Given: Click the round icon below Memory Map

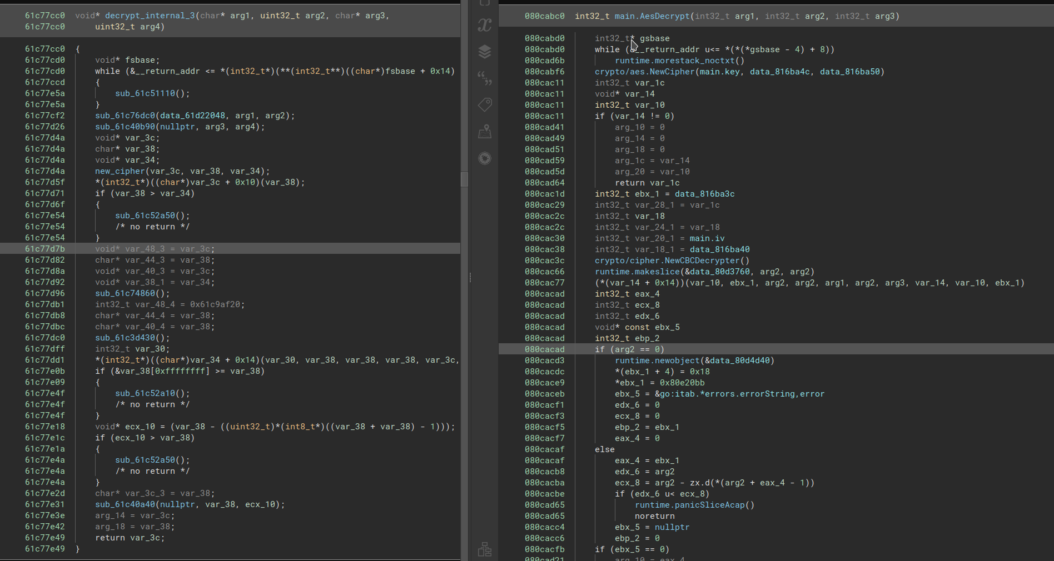Looking at the screenshot, I should (x=485, y=159).
